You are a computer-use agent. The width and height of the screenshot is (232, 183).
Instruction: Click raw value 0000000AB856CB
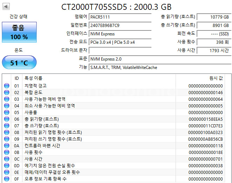[205, 139]
